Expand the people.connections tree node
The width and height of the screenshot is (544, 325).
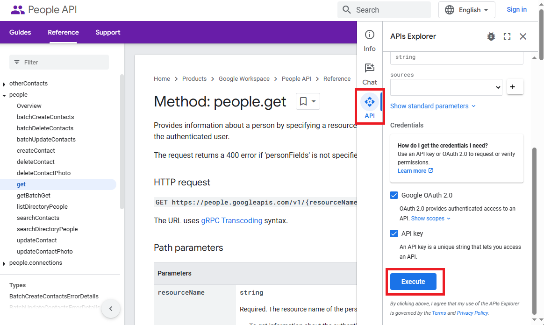click(4, 263)
